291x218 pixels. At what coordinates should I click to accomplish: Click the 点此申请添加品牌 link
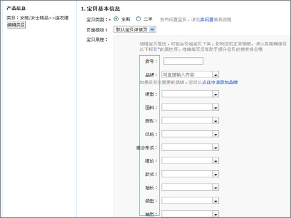pyautogui.click(x=220, y=82)
